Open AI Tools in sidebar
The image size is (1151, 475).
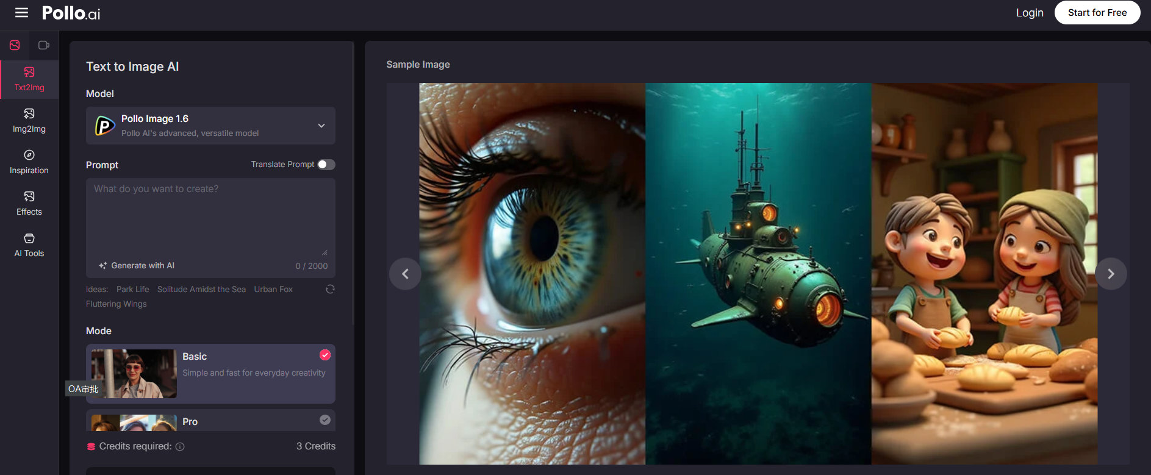click(29, 245)
